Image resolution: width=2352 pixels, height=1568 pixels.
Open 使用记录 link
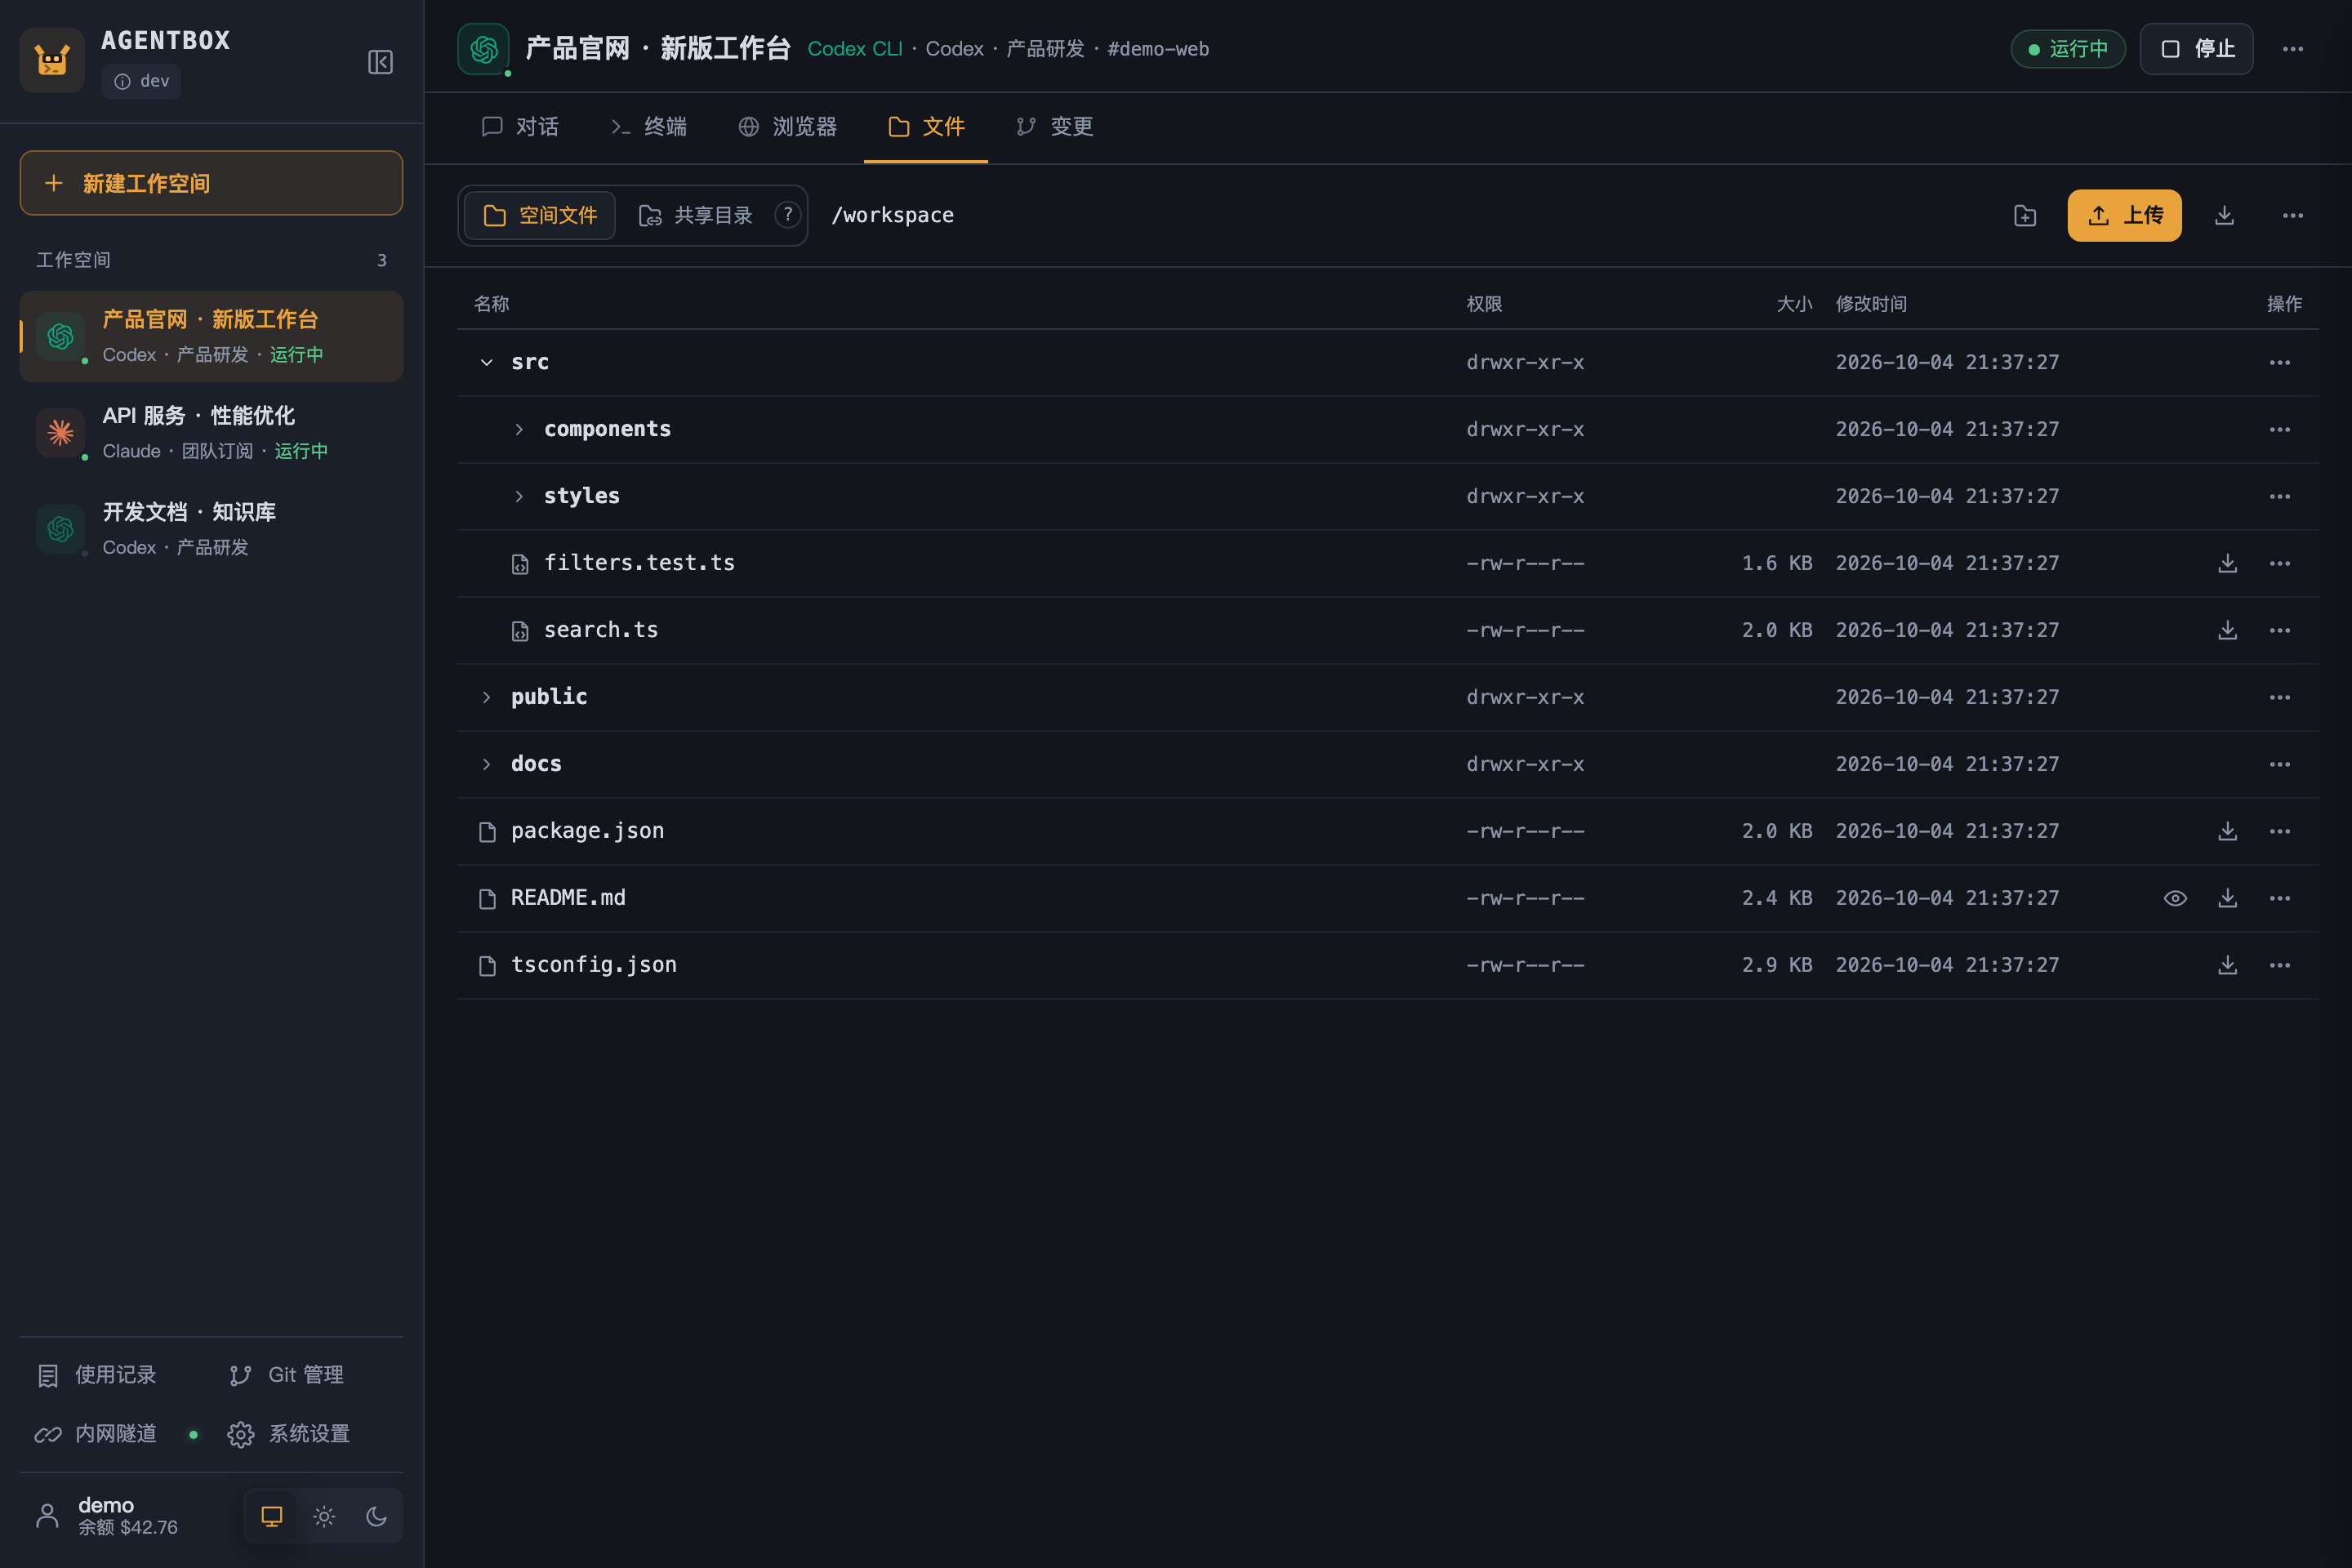click(x=97, y=1375)
